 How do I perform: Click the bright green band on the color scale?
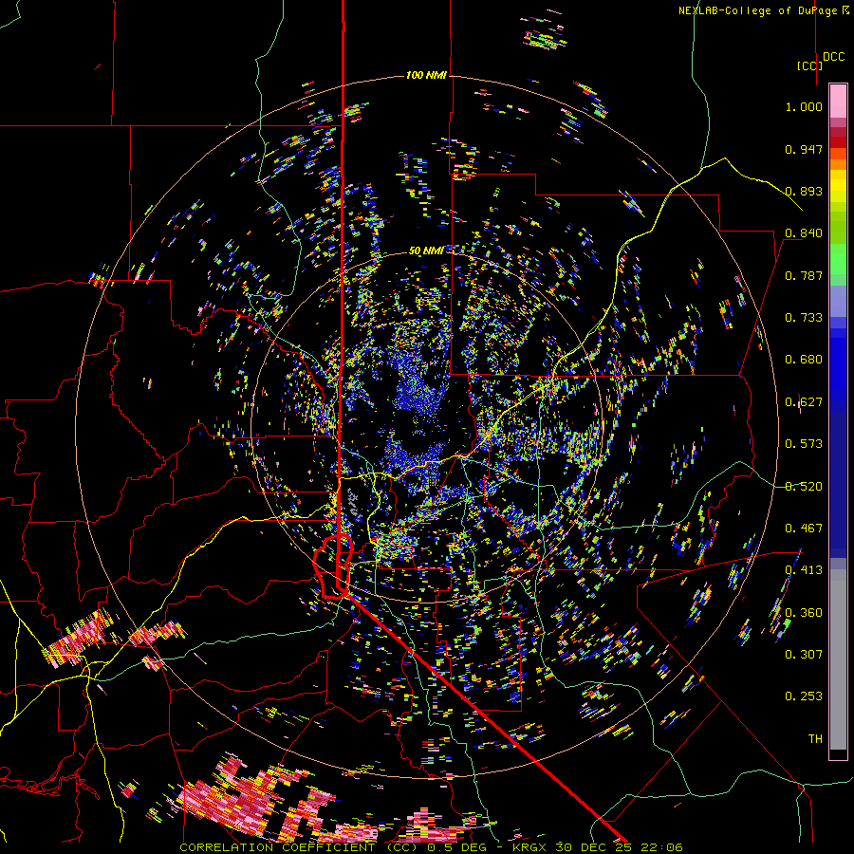838,258
